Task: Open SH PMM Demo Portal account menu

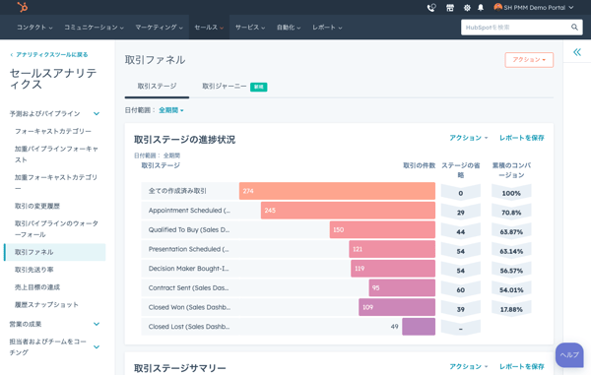Action: click(x=534, y=8)
